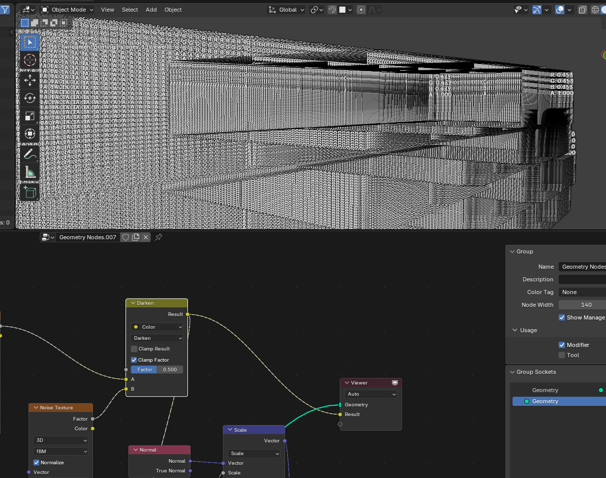
Task: Open the View menu in the viewport
Action: [x=108, y=10]
